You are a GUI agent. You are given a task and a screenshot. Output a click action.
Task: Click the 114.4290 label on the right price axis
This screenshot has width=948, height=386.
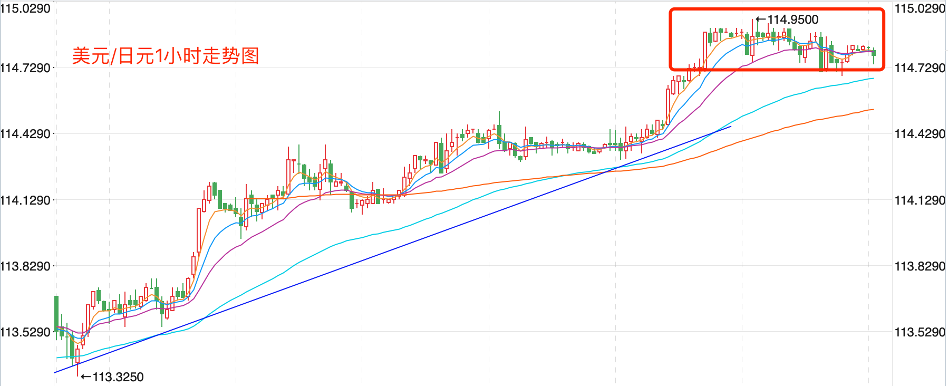(920, 134)
